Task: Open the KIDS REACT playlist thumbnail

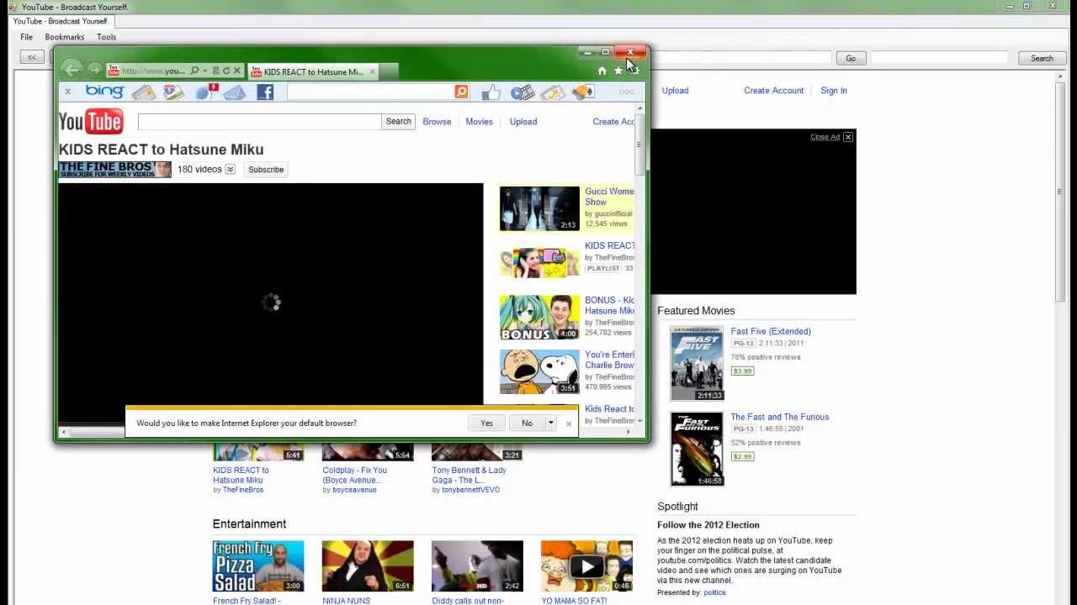Action: pyautogui.click(x=539, y=262)
